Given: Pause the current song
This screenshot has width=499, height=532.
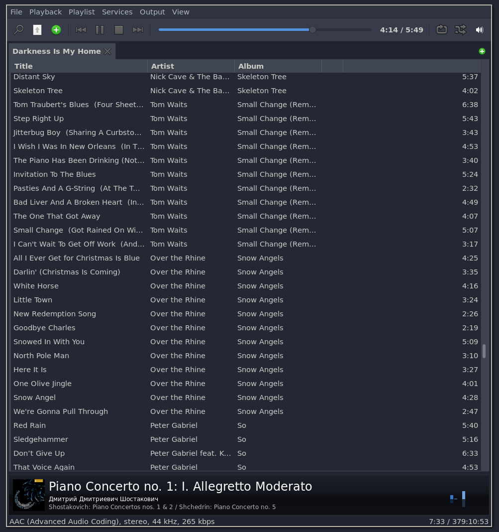Looking at the screenshot, I should point(100,30).
